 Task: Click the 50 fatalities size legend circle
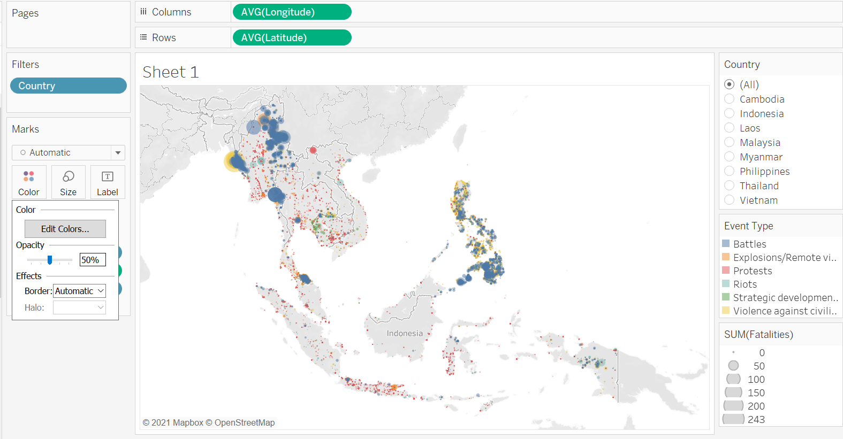733,366
